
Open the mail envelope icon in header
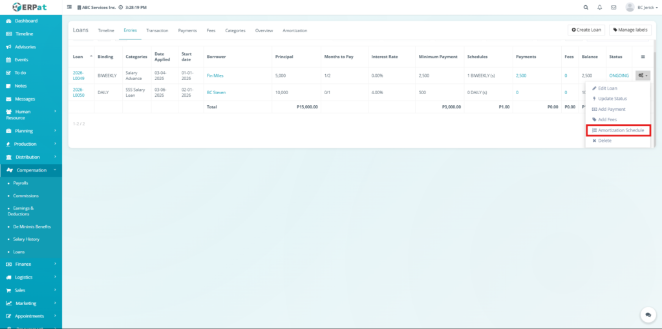pos(613,7)
